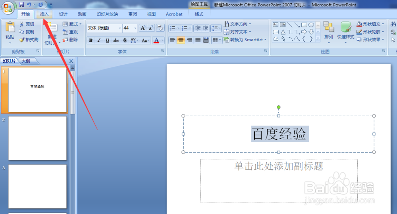This screenshot has height=214, width=397.
Task: Reset the slide with 重设
Action: [x=70, y=32]
